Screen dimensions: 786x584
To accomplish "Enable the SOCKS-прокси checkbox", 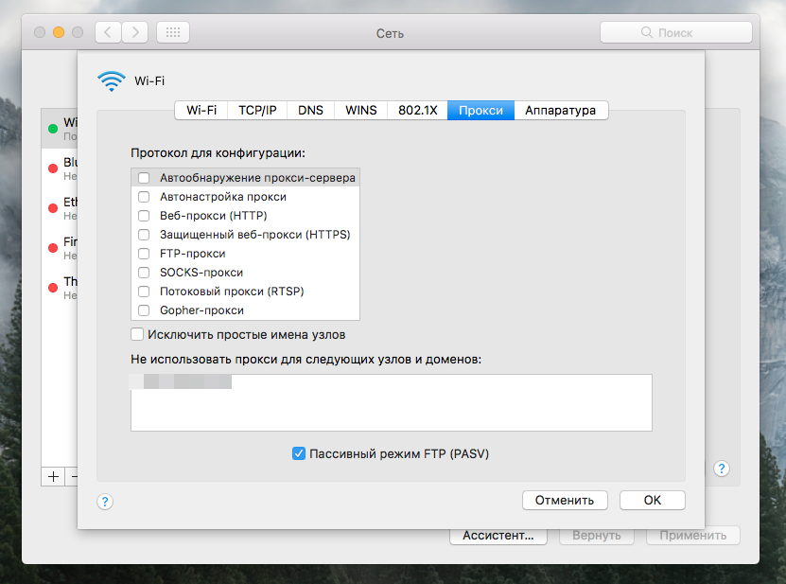I will [144, 273].
